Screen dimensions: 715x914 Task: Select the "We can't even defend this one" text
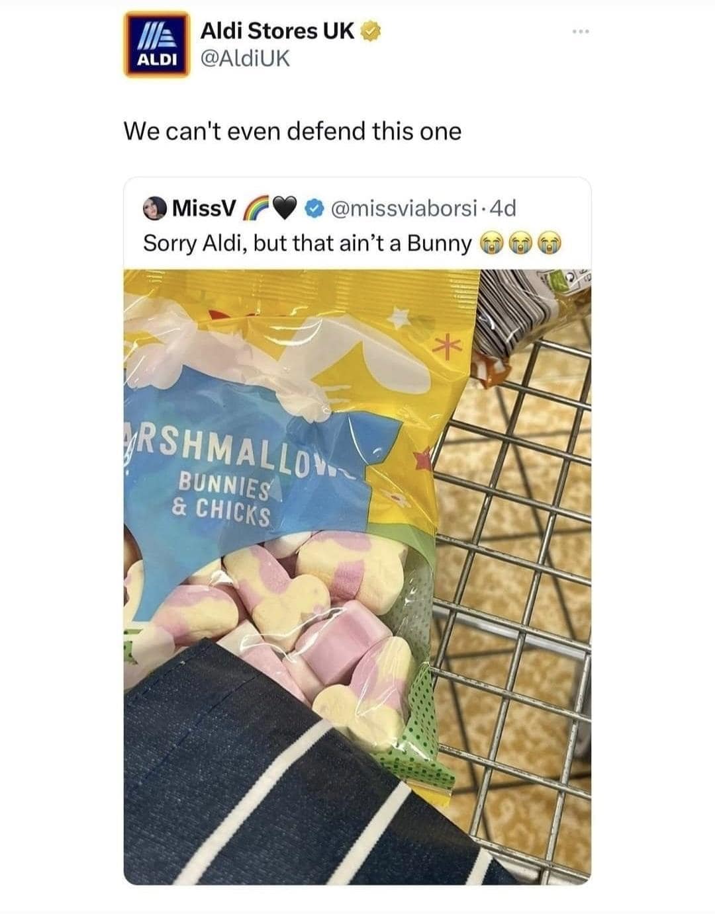292,131
